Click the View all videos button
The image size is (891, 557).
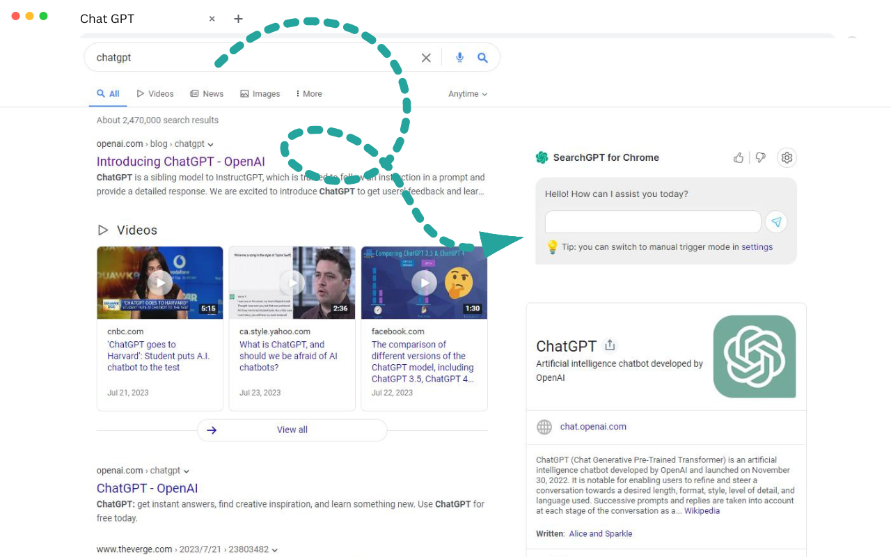(x=292, y=430)
